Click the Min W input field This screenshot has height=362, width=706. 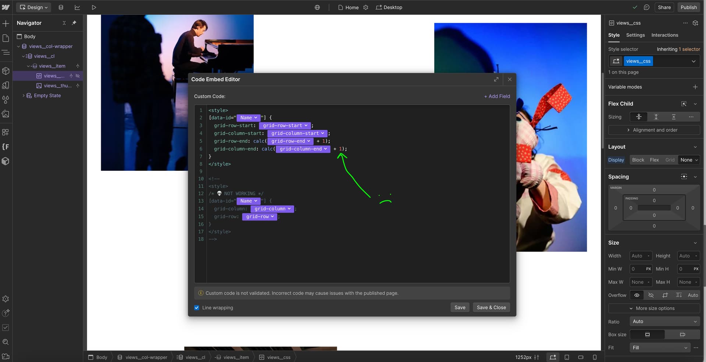[x=641, y=269]
